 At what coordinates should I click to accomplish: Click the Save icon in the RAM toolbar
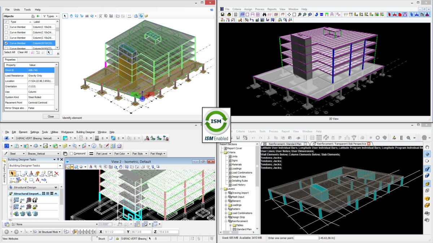[222, 14]
